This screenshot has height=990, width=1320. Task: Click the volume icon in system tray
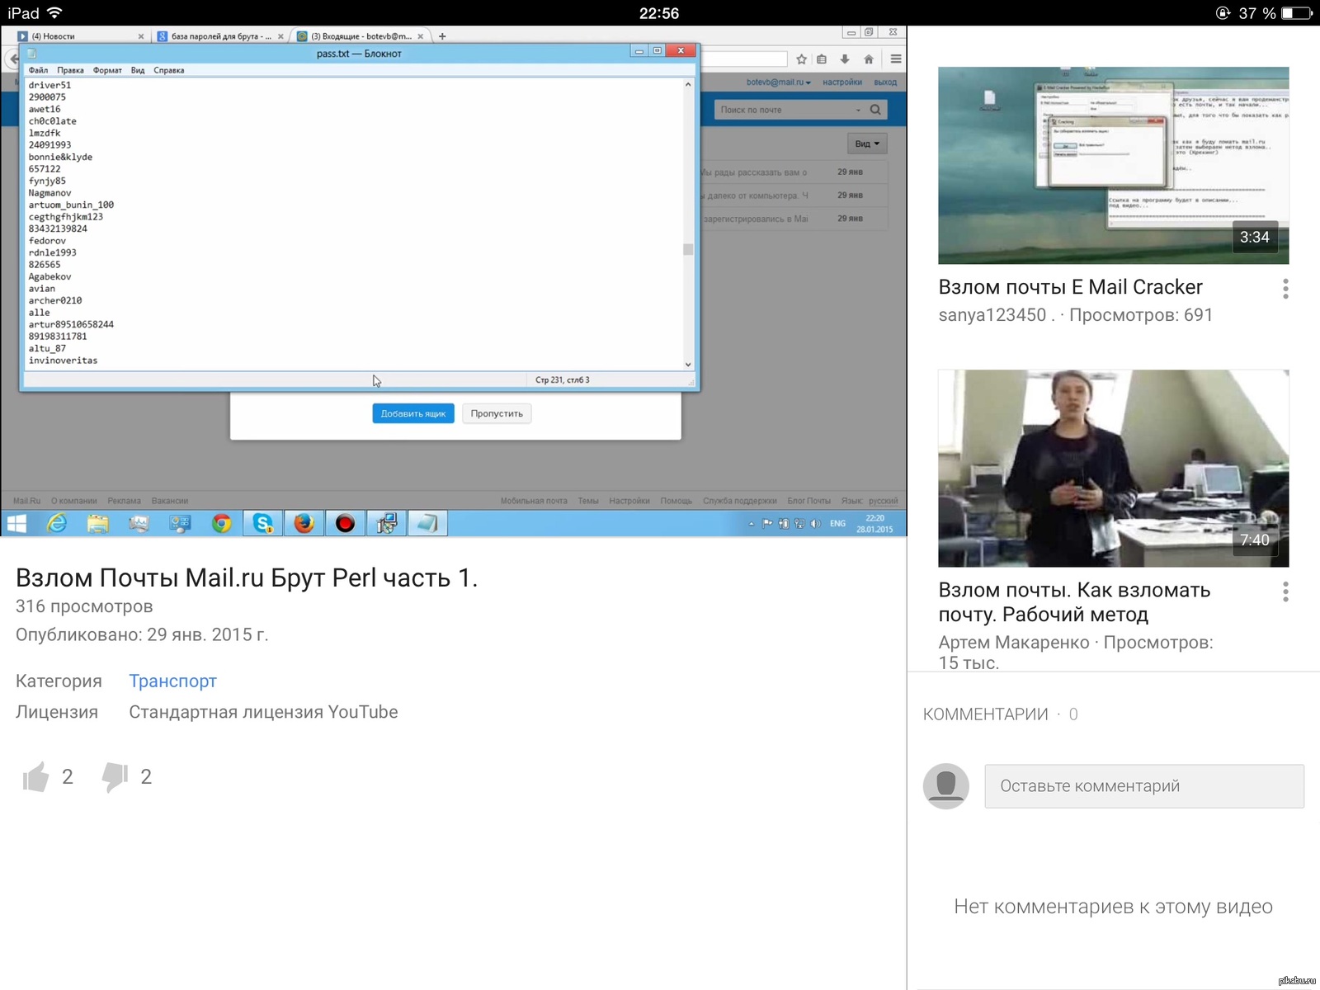815,523
